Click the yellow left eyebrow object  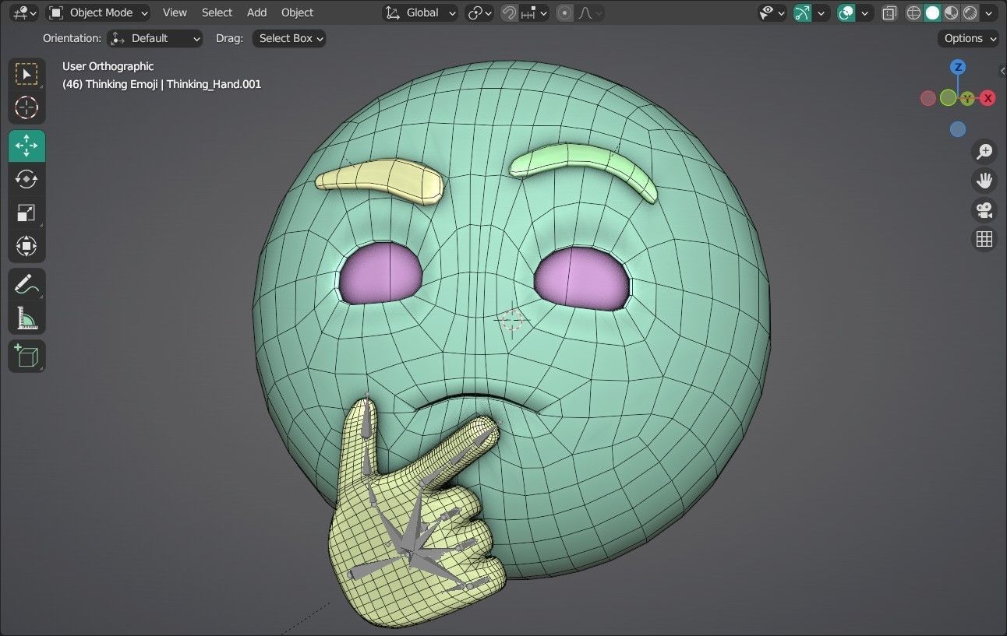click(380, 180)
